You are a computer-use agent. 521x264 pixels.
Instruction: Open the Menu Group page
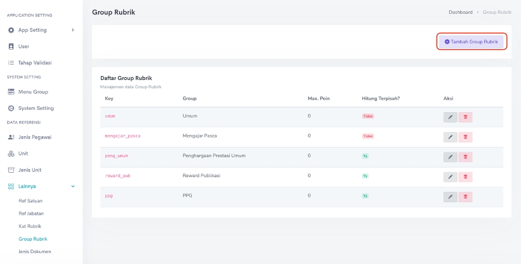pos(33,92)
